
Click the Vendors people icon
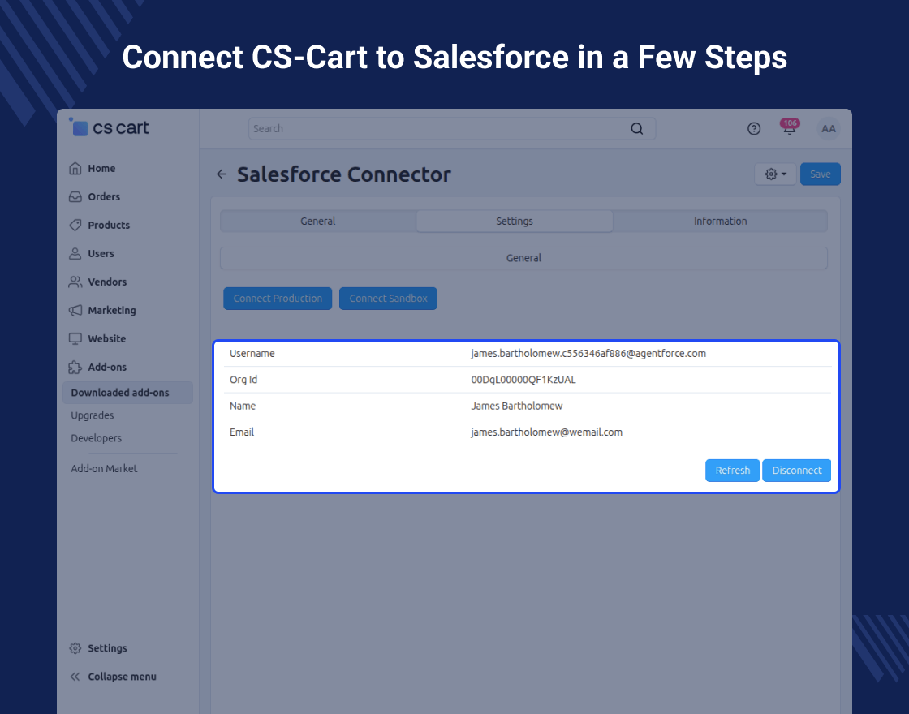(75, 282)
